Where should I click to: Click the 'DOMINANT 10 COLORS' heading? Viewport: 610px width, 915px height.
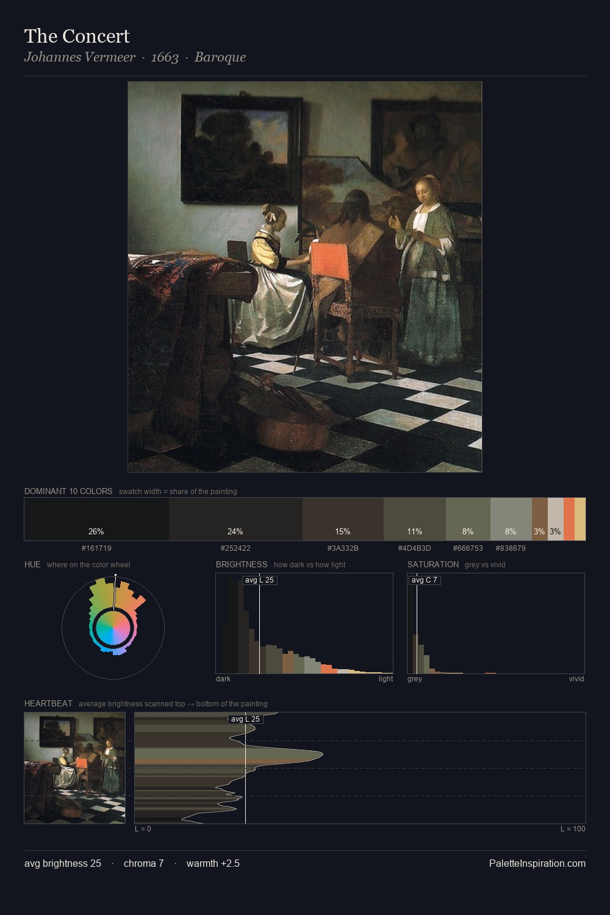coord(68,491)
